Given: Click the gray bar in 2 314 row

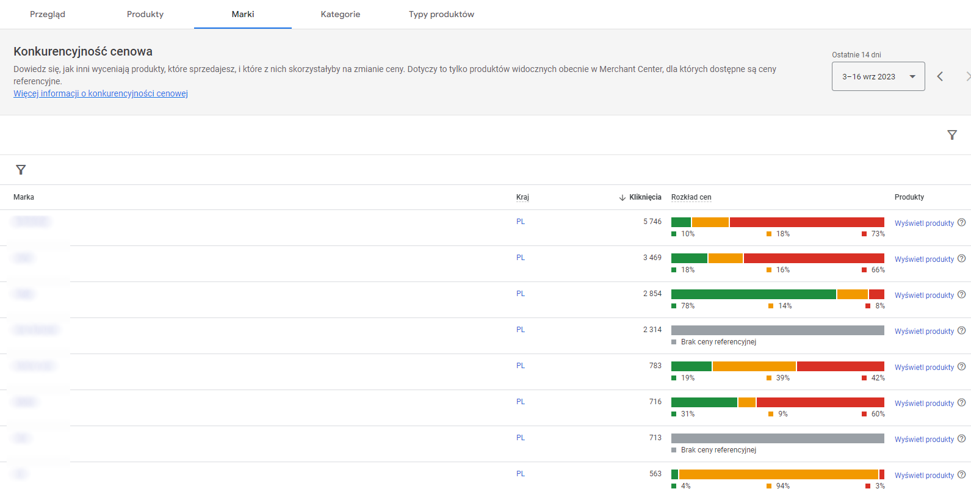Looking at the screenshot, I should [778, 330].
